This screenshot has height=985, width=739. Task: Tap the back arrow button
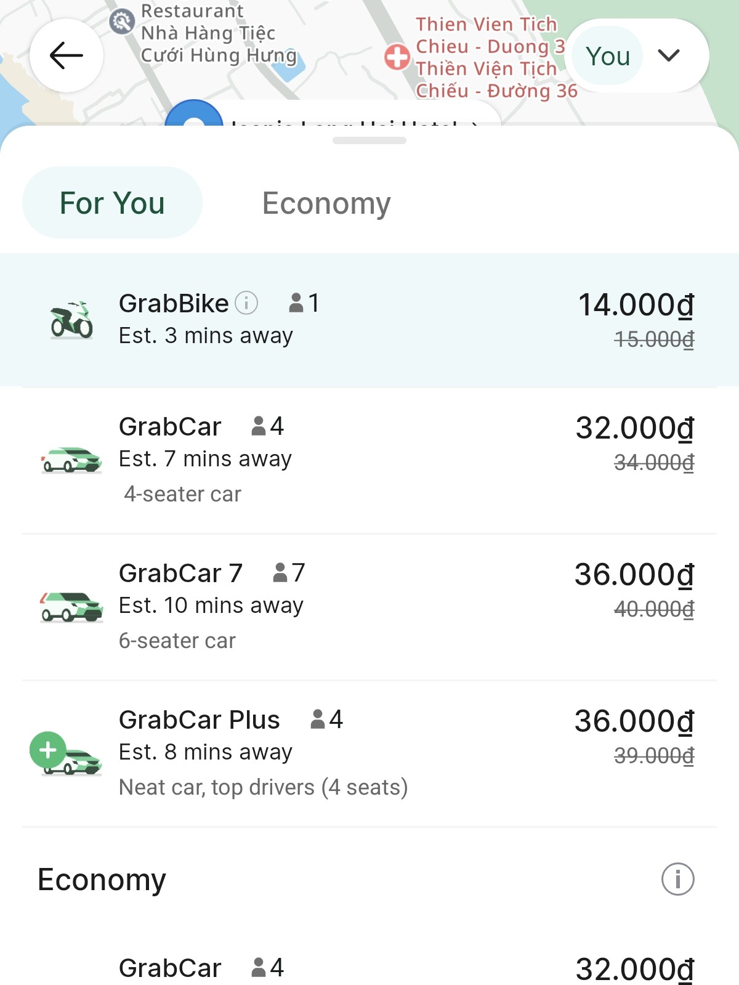66,55
